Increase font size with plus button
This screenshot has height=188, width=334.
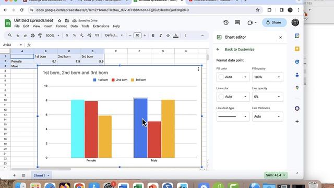click(145, 36)
